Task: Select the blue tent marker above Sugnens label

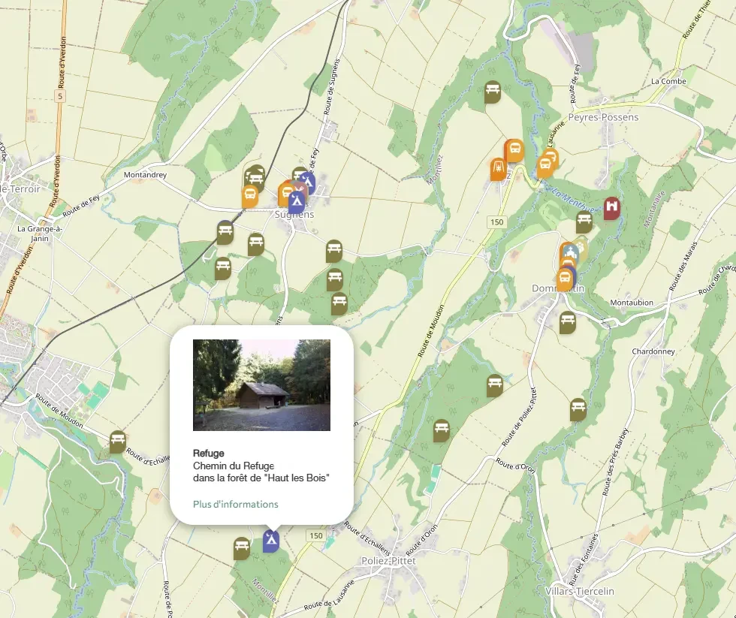Action: [x=297, y=200]
